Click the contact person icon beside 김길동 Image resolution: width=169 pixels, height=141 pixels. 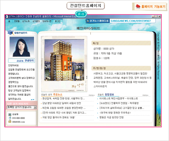[x=10, y=115]
